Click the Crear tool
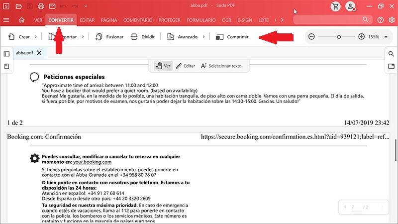This screenshot has height=224, width=398. coord(19,37)
